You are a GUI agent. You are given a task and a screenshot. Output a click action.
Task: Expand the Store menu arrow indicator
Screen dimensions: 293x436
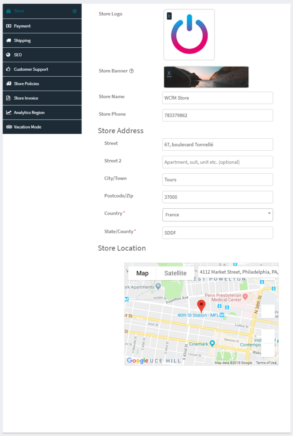[x=75, y=11]
